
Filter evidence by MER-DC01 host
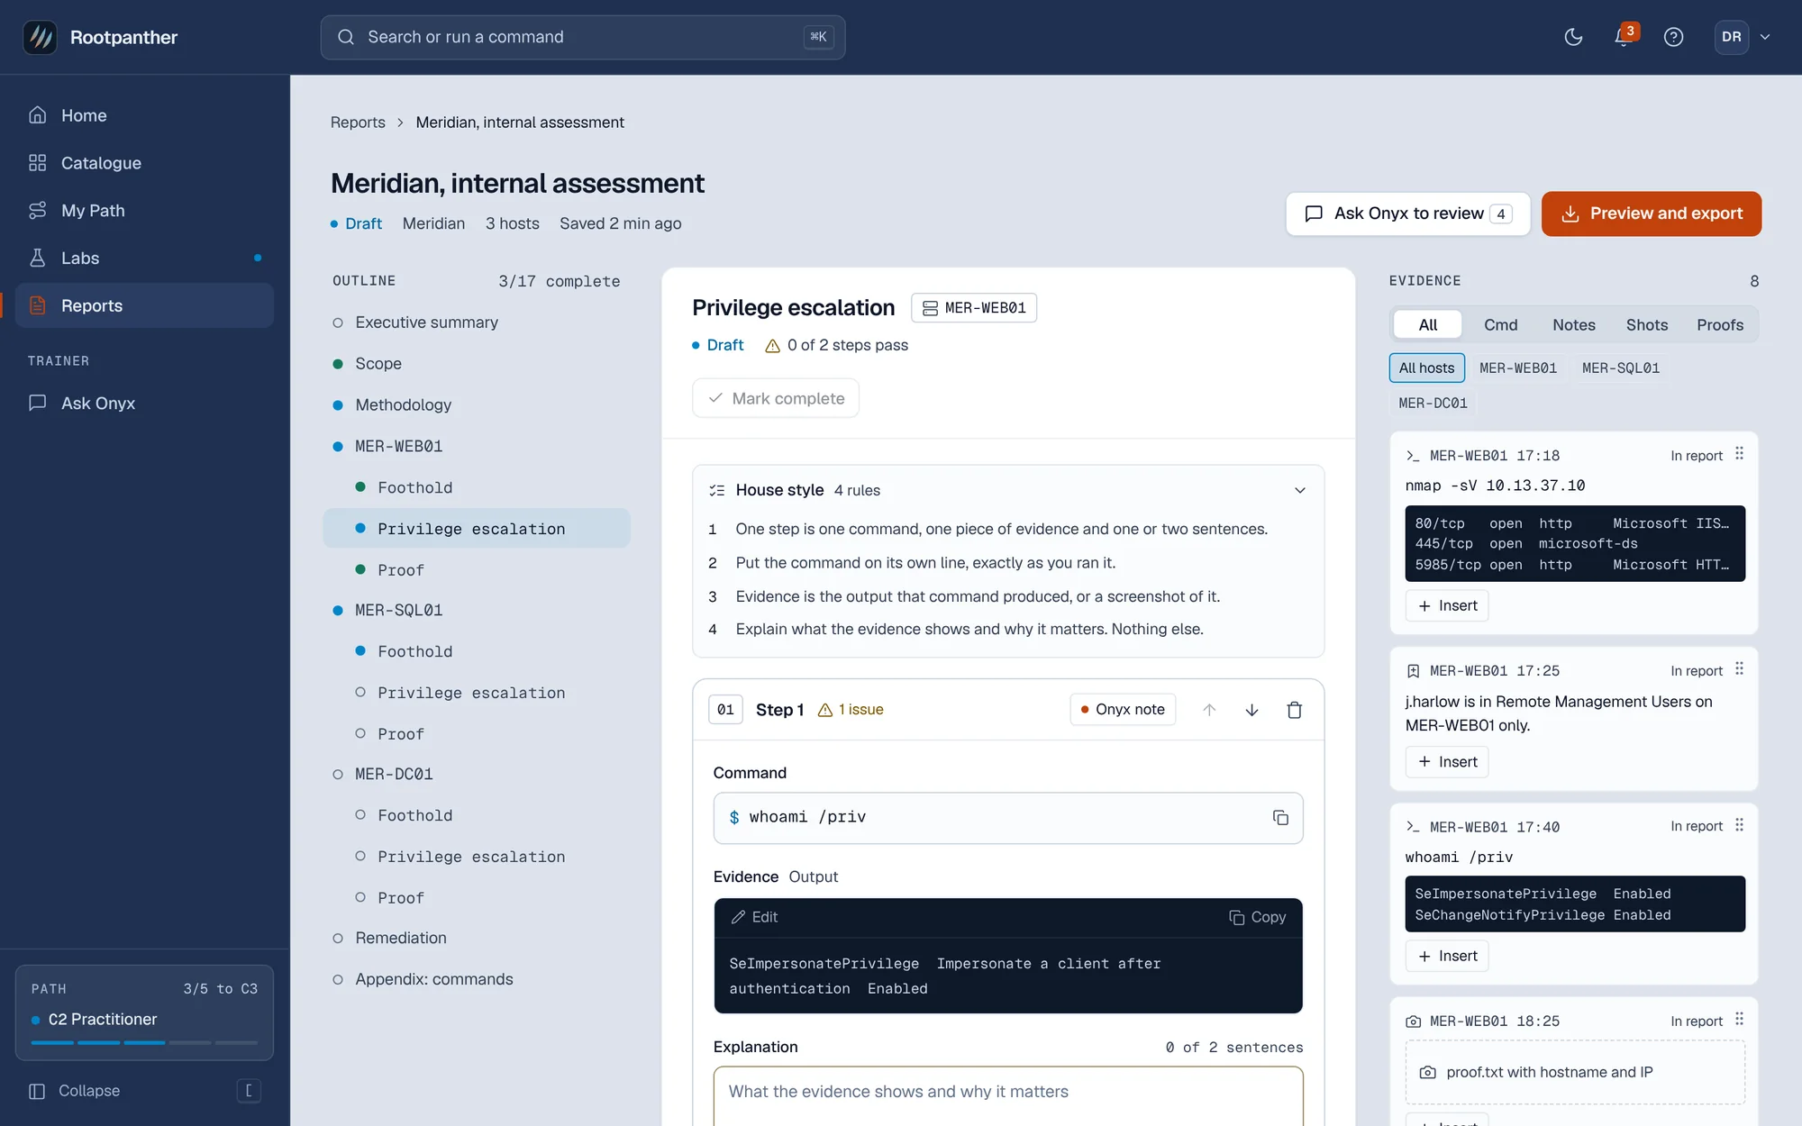1433,403
